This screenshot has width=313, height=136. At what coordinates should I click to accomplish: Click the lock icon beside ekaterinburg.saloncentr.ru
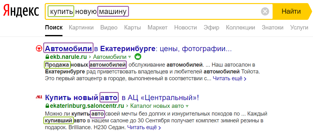coord(47,106)
